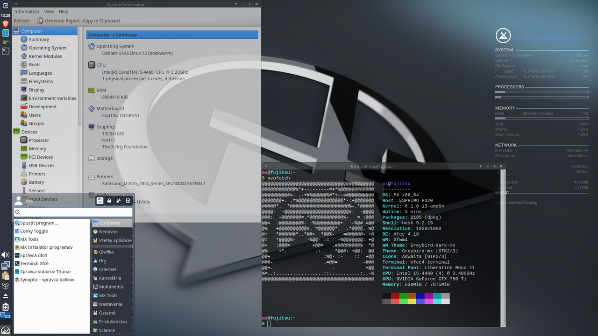
Task: Open the Multimédiá category
Action: (112, 287)
